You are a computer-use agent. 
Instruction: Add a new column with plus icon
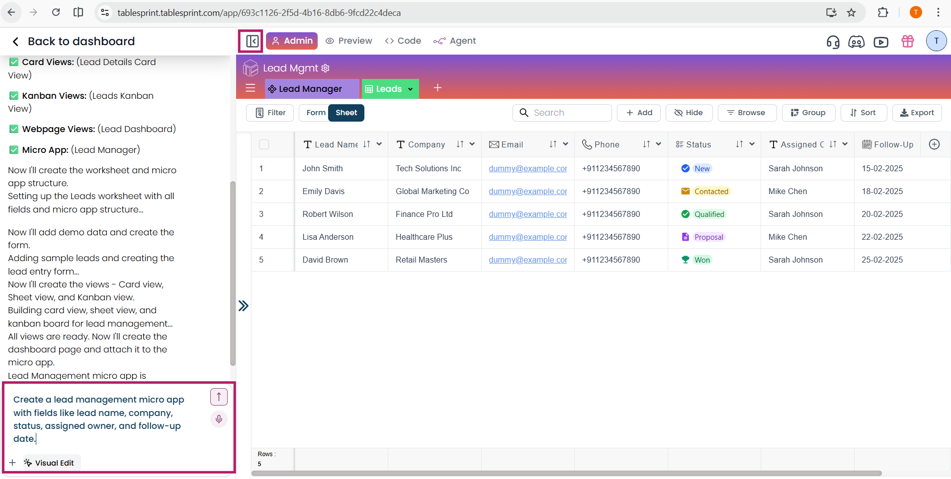tap(934, 144)
